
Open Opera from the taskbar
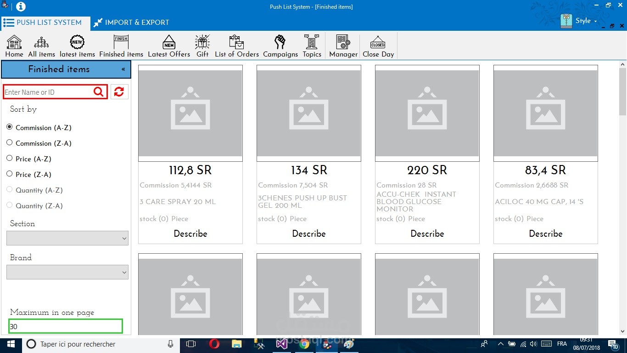(214, 344)
